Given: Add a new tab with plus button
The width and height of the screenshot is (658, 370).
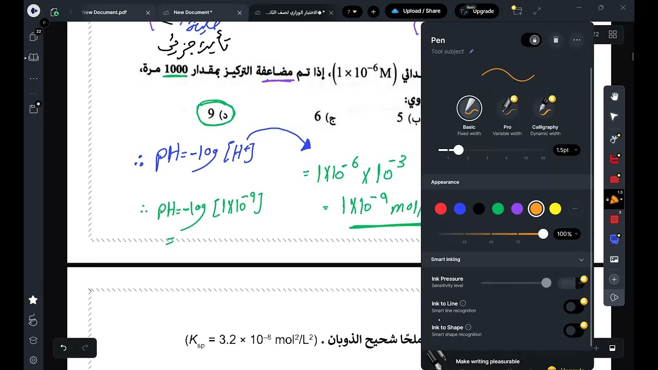Looking at the screenshot, I should pyautogui.click(x=374, y=11).
